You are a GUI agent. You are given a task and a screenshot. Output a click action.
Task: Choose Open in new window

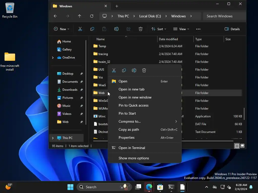(145, 97)
